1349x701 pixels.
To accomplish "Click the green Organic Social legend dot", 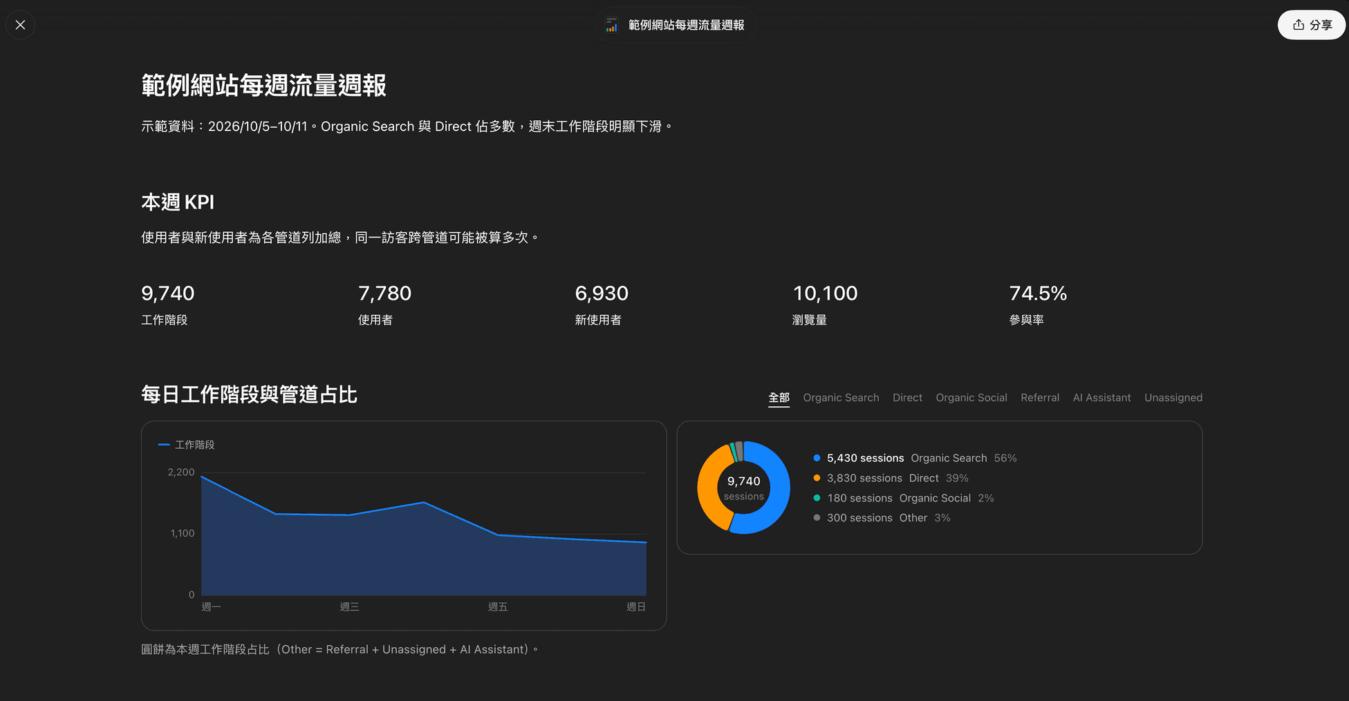I will point(817,498).
